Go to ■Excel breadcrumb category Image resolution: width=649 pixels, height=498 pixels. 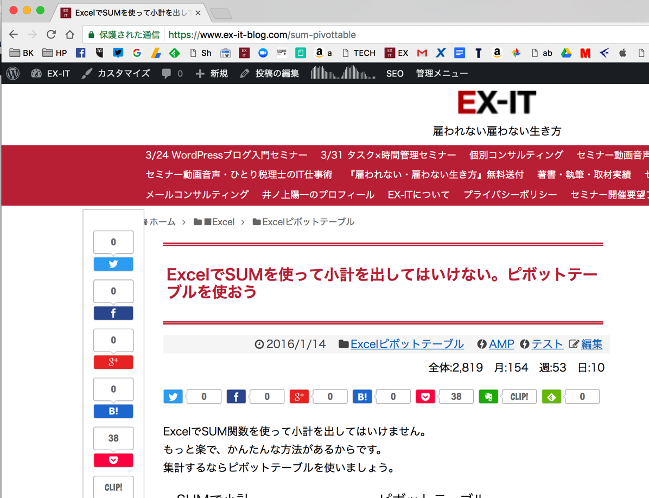[214, 222]
